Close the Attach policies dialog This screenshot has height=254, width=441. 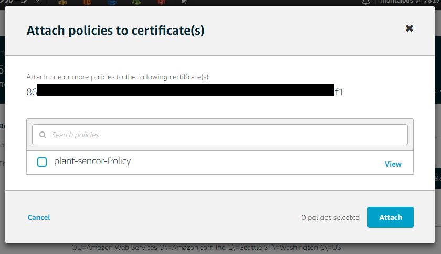[409, 28]
